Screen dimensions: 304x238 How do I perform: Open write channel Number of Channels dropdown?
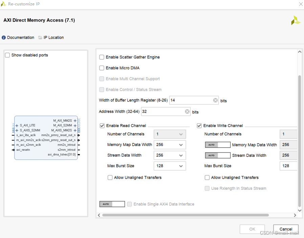[x=288, y=134]
